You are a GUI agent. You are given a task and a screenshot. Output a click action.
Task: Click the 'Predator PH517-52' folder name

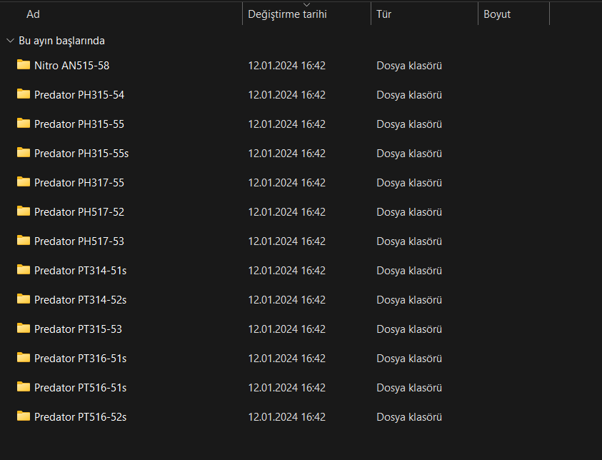click(79, 212)
